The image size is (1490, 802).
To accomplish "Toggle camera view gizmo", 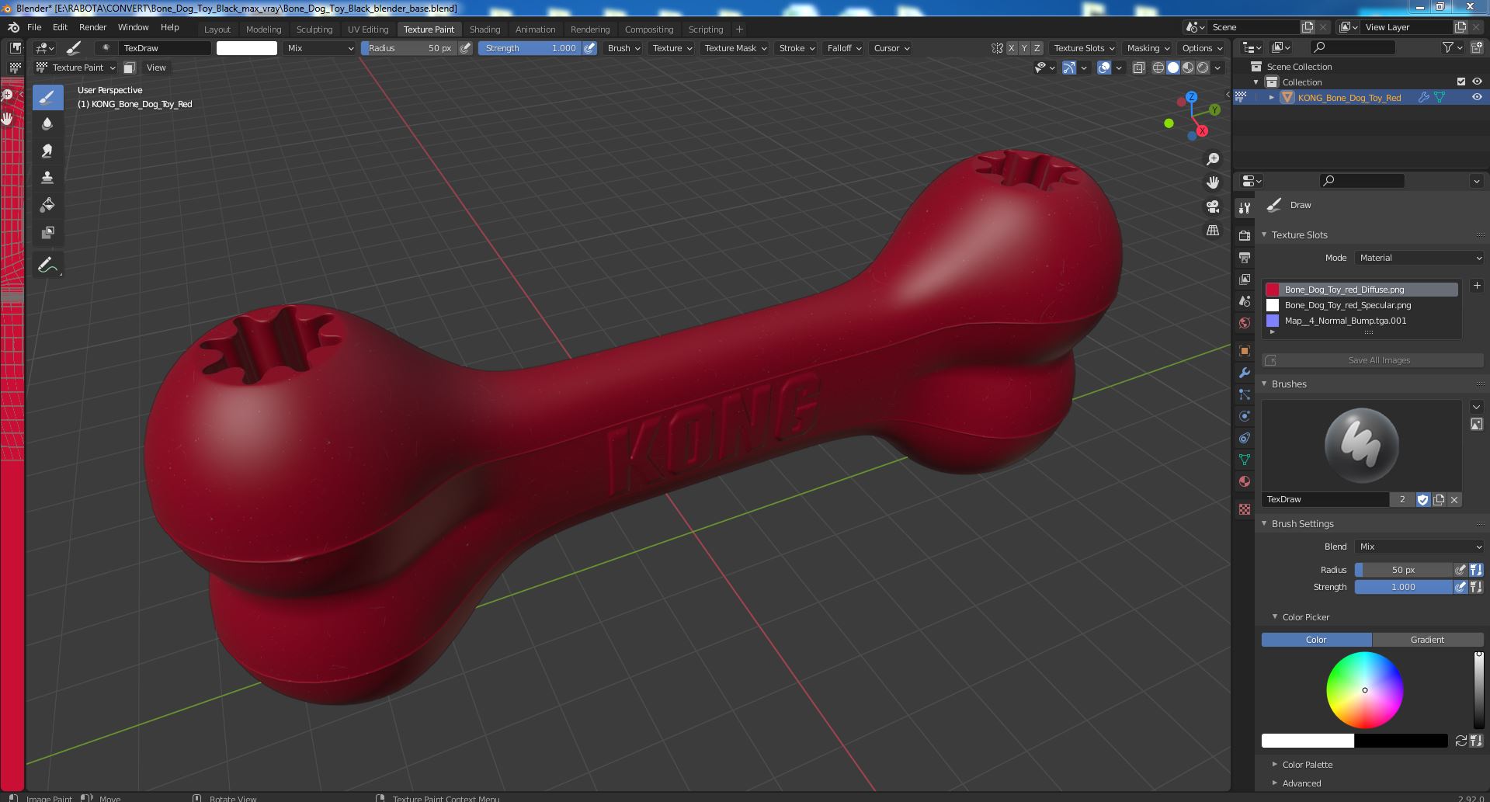I will pyautogui.click(x=1213, y=207).
